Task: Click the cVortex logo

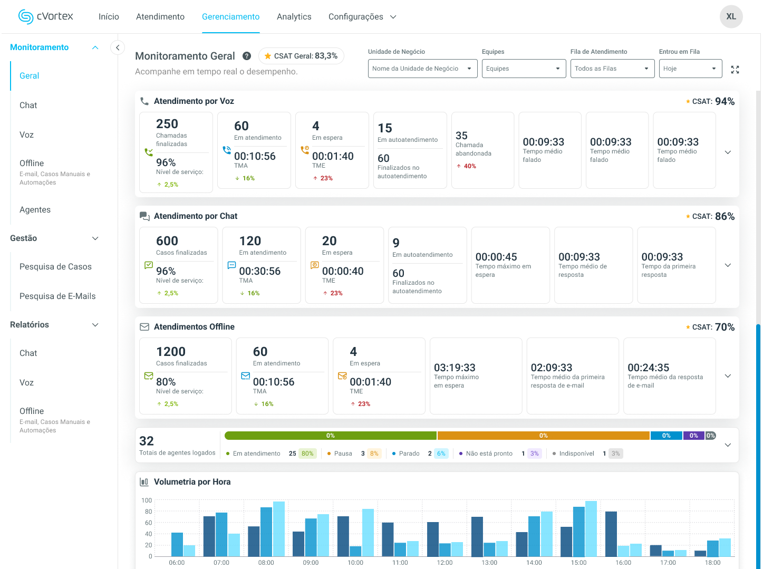Action: tap(46, 16)
